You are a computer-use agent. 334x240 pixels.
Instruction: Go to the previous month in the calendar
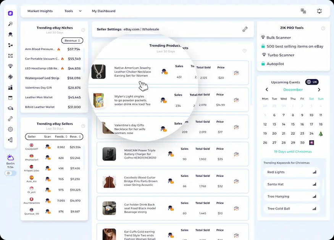267,90
